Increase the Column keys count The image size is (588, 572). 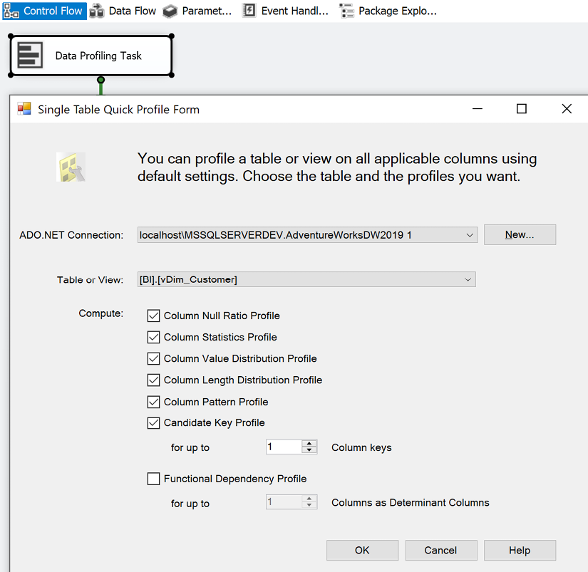click(309, 444)
